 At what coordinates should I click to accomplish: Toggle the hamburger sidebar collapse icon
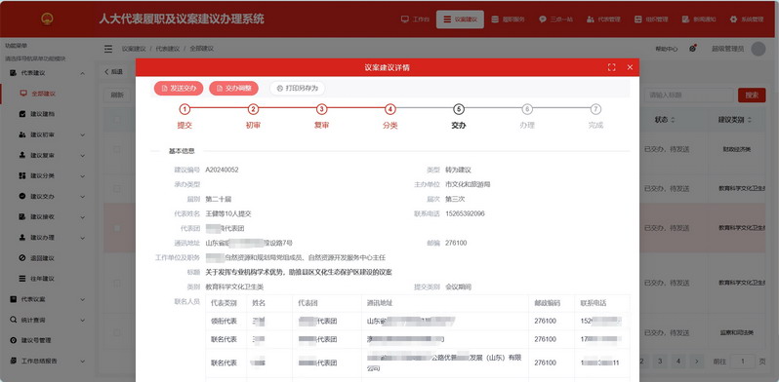tap(108, 49)
